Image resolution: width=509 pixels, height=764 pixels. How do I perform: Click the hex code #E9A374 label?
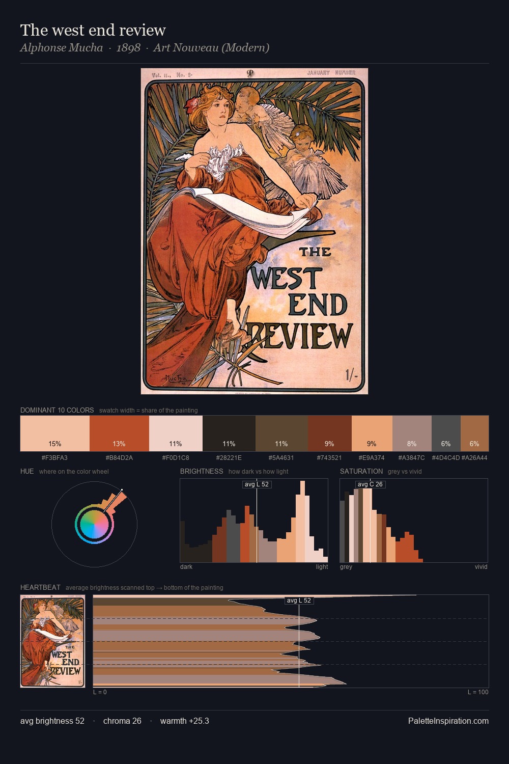(372, 458)
